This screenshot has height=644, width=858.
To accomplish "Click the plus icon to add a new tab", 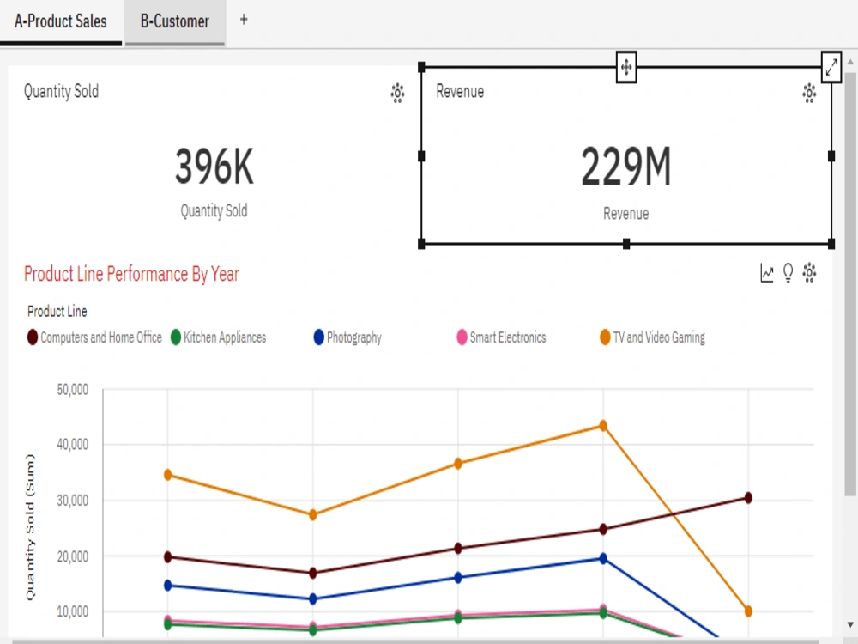I will 244,19.
